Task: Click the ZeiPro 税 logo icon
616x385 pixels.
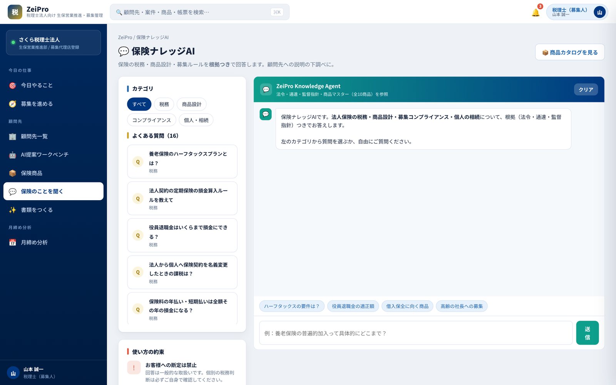Action: [x=15, y=12]
